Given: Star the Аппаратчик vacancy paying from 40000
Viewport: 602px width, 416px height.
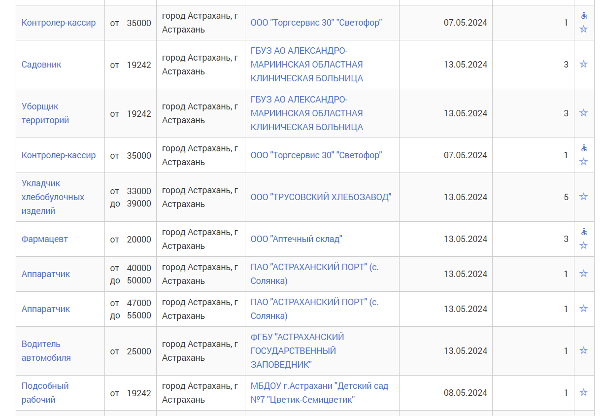Looking at the screenshot, I should 583,274.
